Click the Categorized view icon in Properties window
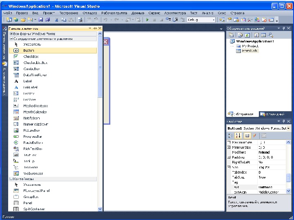294x220 pixels. click(x=231, y=136)
